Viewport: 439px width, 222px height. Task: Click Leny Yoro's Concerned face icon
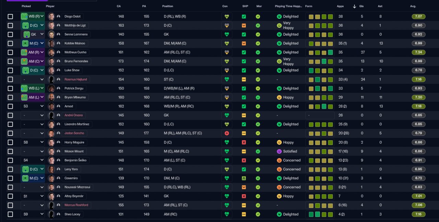279,169
